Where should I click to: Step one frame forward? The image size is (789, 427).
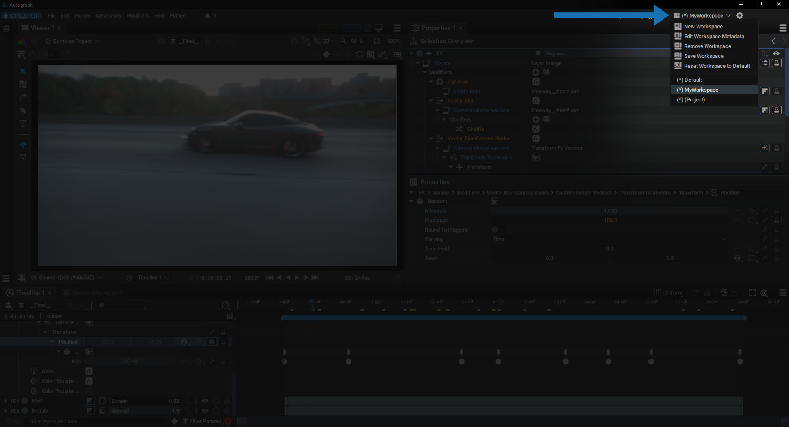point(306,278)
